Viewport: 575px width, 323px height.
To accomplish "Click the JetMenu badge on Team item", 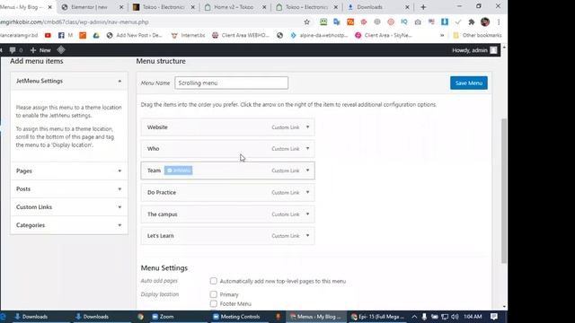I will tap(178, 170).
